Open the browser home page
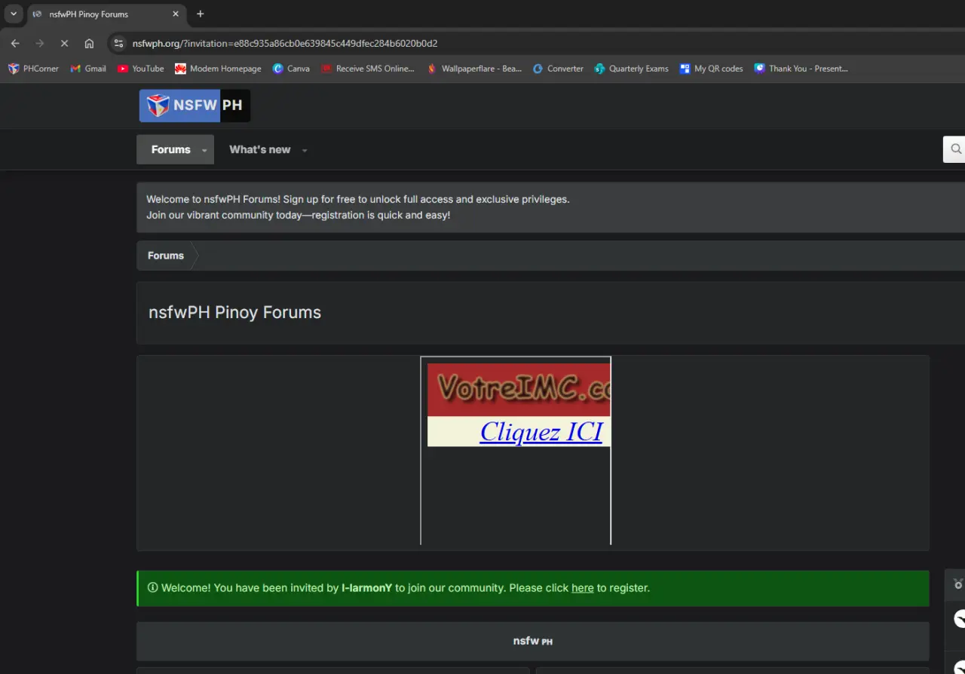Screen dimensions: 965x674 [89, 44]
